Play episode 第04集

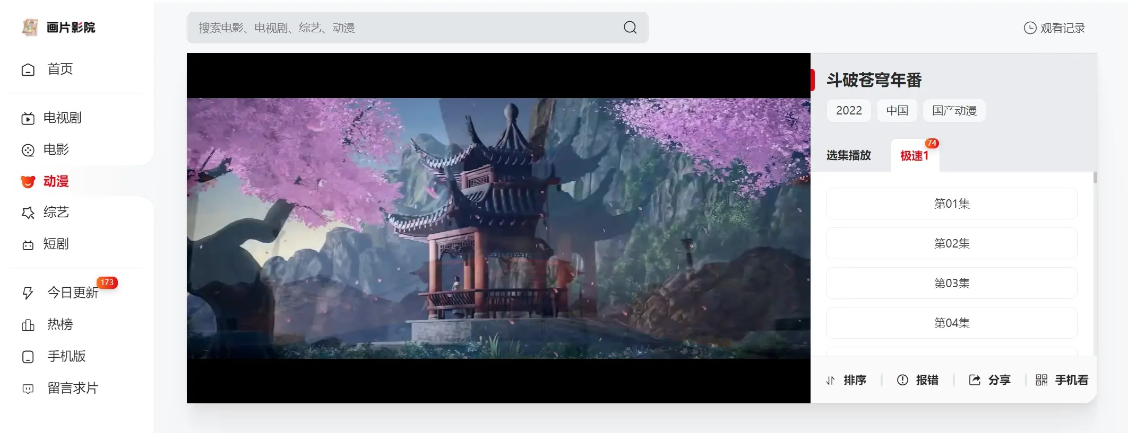point(952,323)
